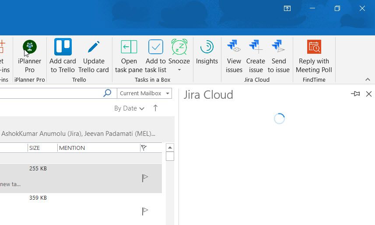Click the search magnifier icon
The width and height of the screenshot is (375, 225).
coord(107,93)
